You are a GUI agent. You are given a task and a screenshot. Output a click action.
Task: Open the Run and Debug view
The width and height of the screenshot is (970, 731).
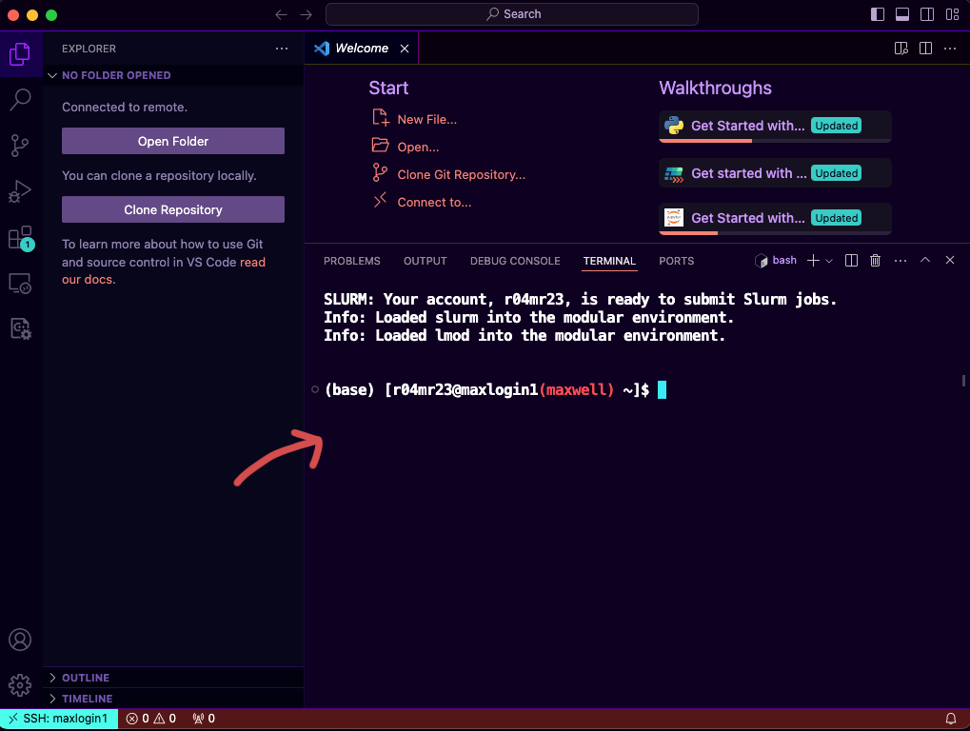[20, 191]
